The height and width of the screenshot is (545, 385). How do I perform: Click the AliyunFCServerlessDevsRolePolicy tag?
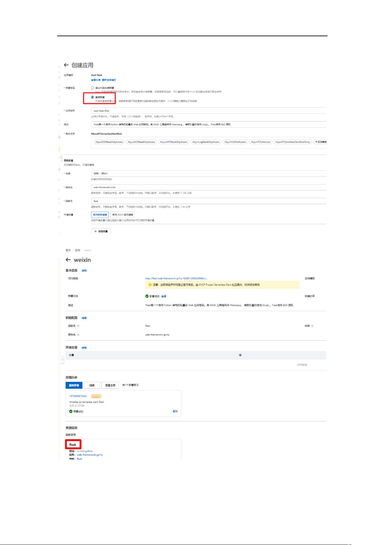tap(293, 142)
